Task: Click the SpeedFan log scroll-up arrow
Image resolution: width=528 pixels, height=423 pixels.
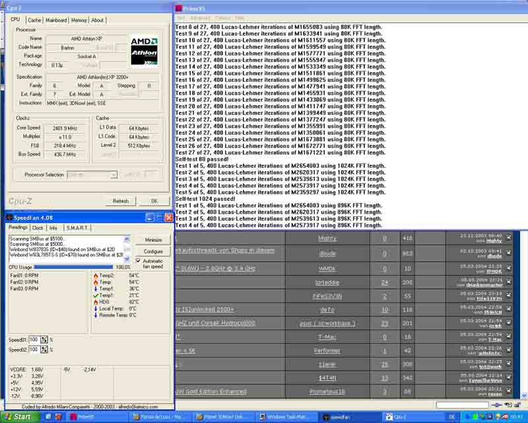Action: click(x=127, y=239)
